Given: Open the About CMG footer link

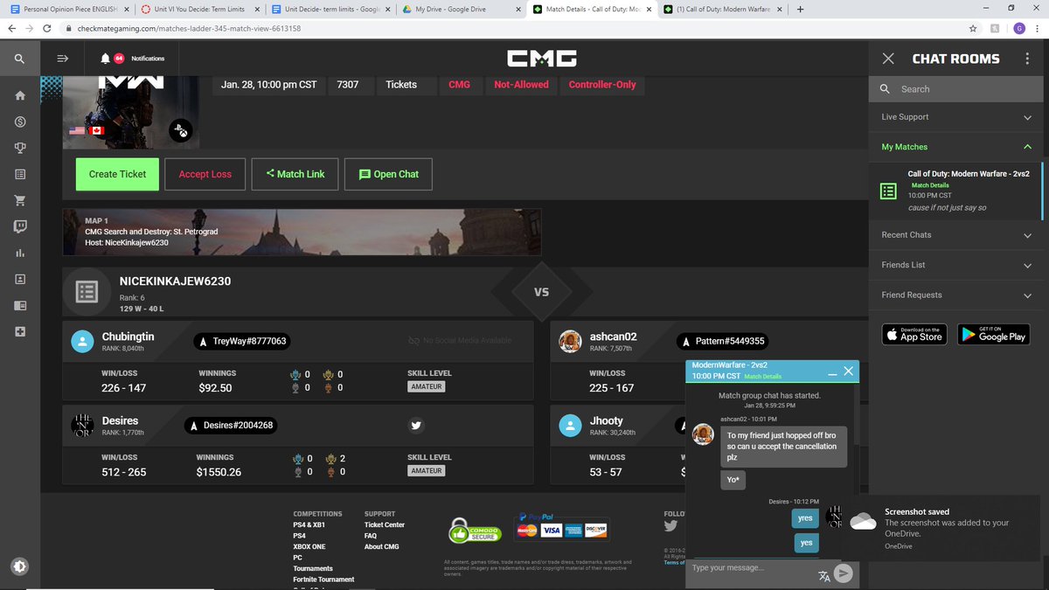Looking at the screenshot, I should point(382,547).
